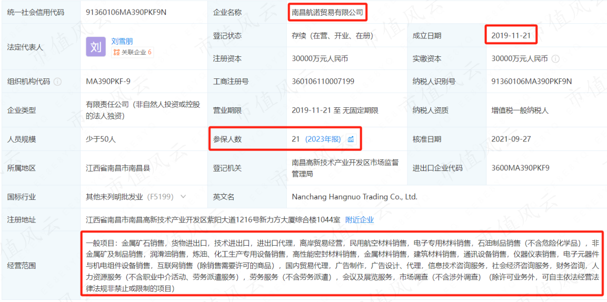
Task: Open legal representative 刘雪朋 profile link
Action: [x=122, y=41]
